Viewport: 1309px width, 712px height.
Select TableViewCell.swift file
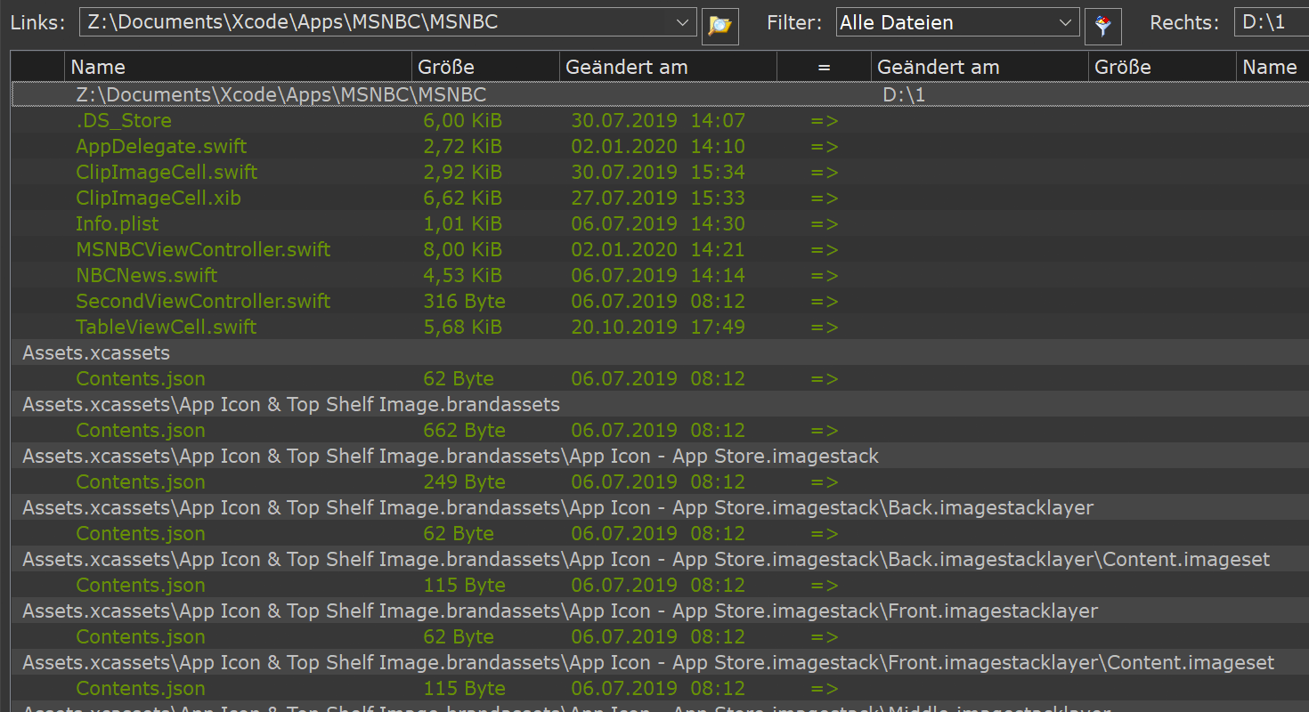click(x=167, y=327)
